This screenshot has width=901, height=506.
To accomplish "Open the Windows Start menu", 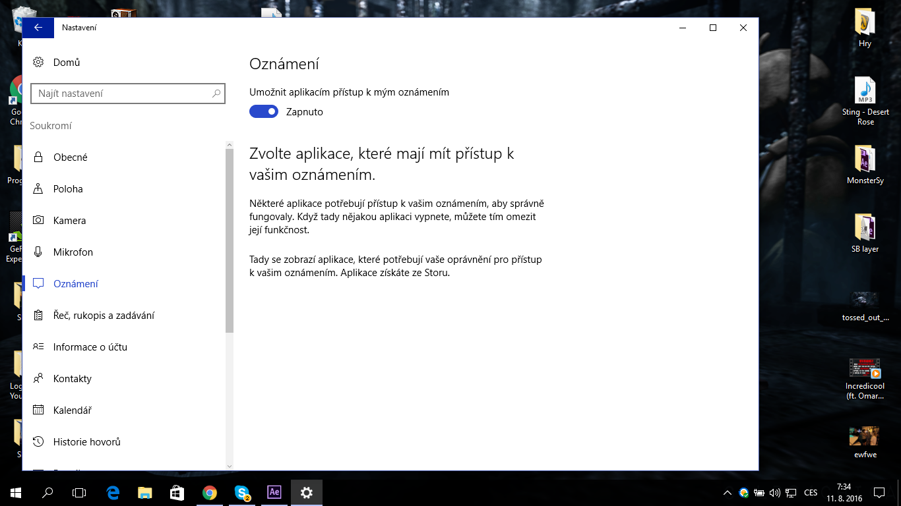I will click(x=16, y=492).
